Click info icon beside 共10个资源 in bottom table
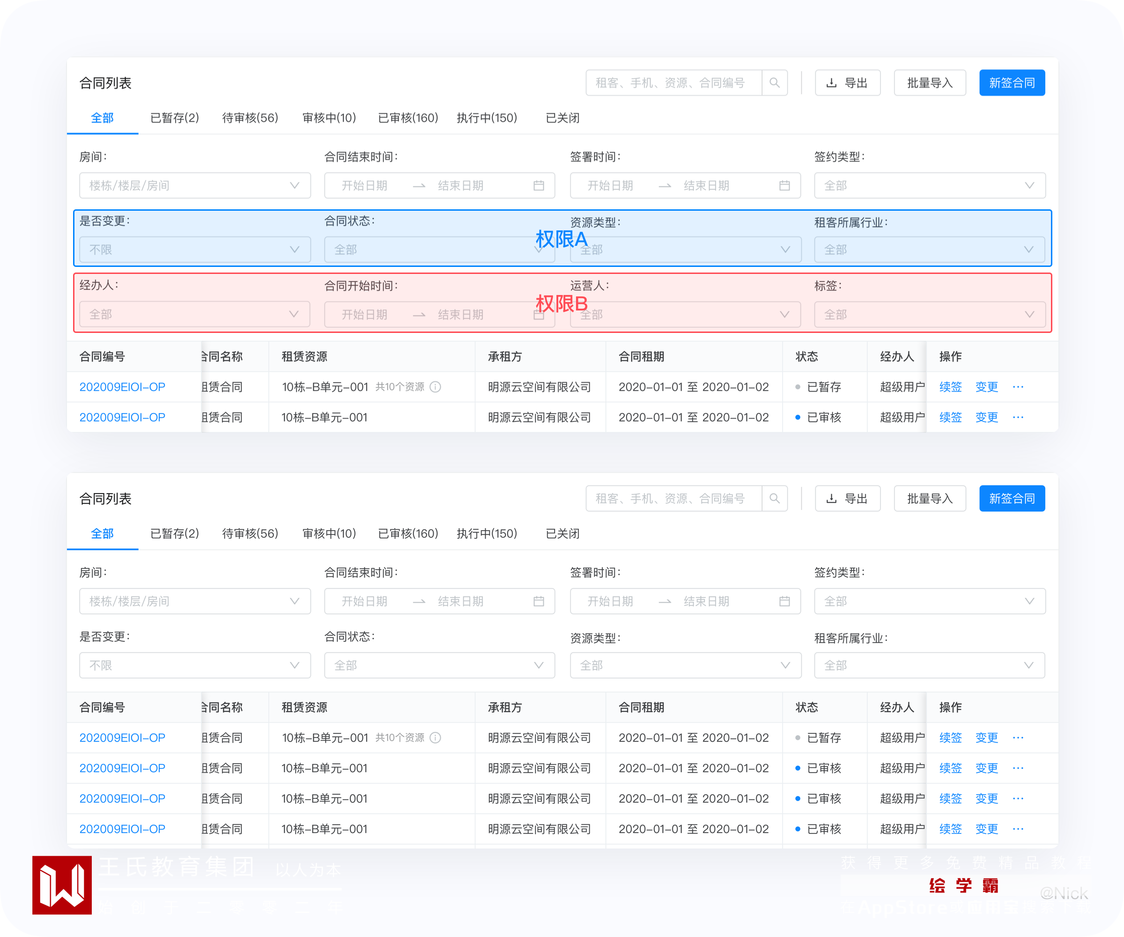 point(436,738)
